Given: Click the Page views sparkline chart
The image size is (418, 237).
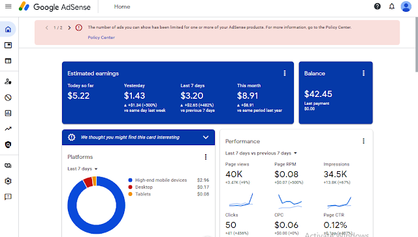Looking at the screenshot, I should (241, 200).
